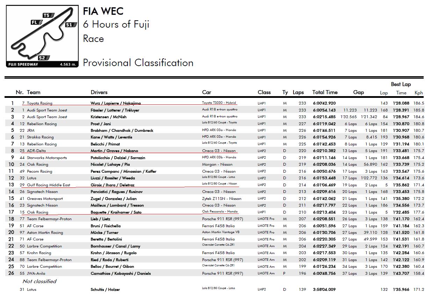Click the S1 sector marker
The height and width of the screenshot is (302, 431).
(x=70, y=25)
